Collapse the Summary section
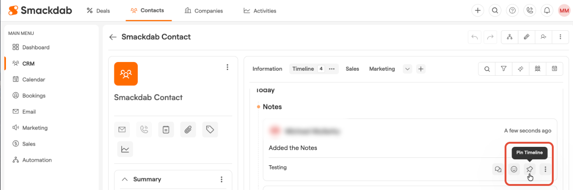This screenshot has height=190, width=573. pos(124,179)
